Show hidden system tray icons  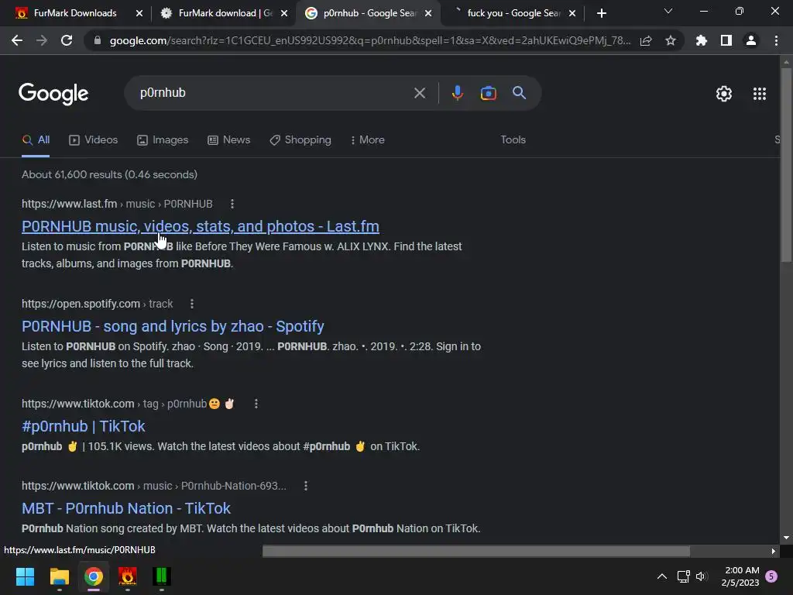click(661, 576)
